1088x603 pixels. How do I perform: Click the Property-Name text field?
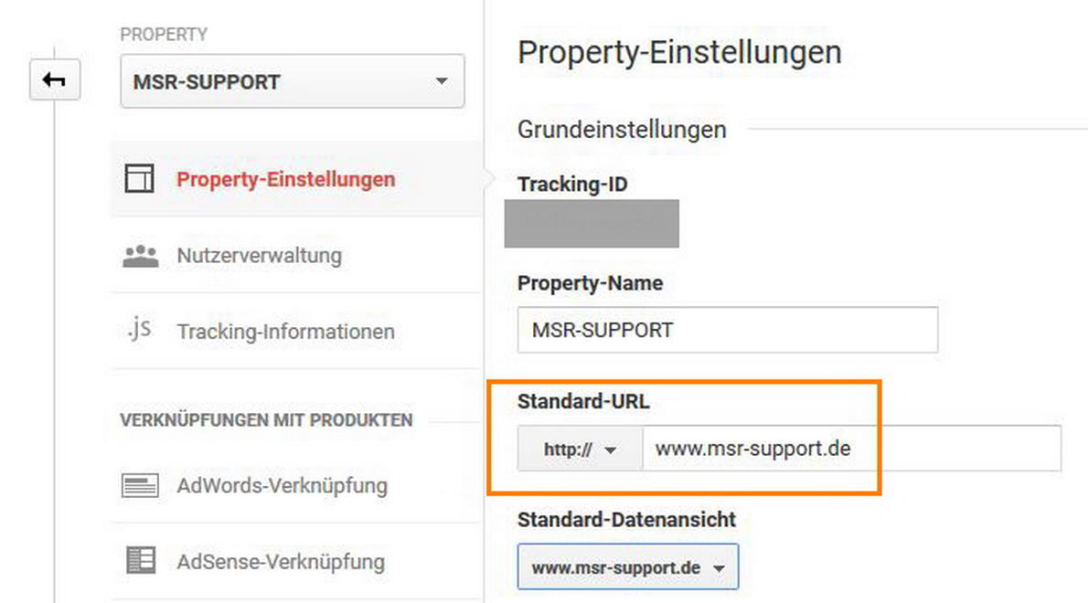(728, 330)
